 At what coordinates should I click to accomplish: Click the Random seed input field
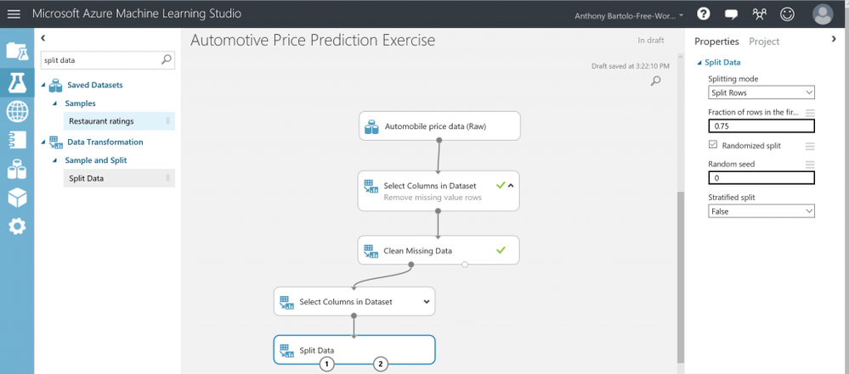point(761,178)
